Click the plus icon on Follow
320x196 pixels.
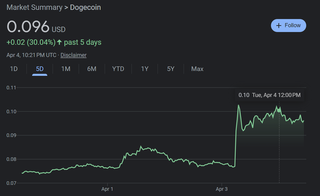[x=278, y=25]
